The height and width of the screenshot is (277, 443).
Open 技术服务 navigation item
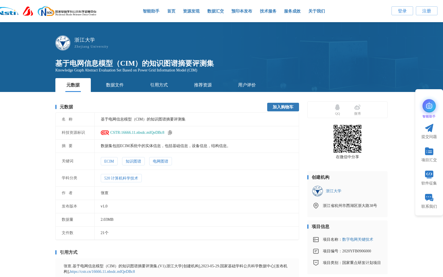coord(268,11)
